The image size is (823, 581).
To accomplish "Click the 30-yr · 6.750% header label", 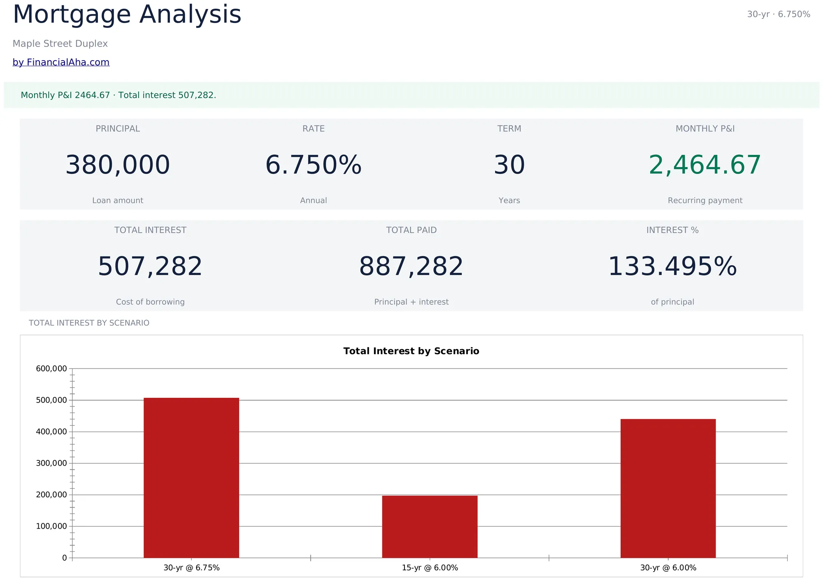I will click(779, 14).
